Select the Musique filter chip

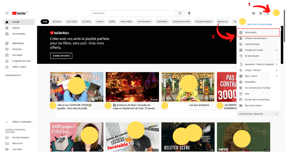pos(57,22)
